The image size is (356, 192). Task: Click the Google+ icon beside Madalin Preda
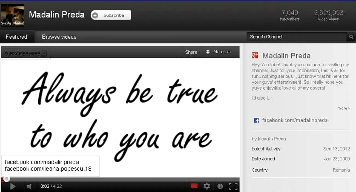tap(255, 56)
